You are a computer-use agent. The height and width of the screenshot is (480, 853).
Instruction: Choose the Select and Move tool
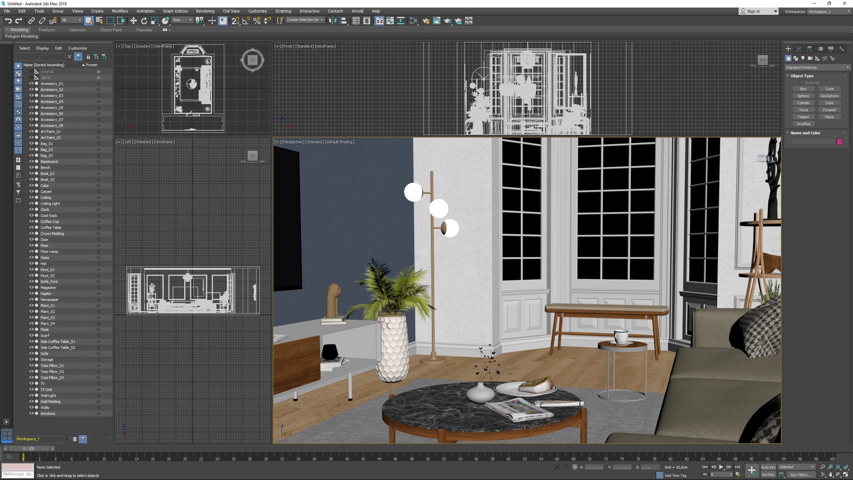point(133,20)
